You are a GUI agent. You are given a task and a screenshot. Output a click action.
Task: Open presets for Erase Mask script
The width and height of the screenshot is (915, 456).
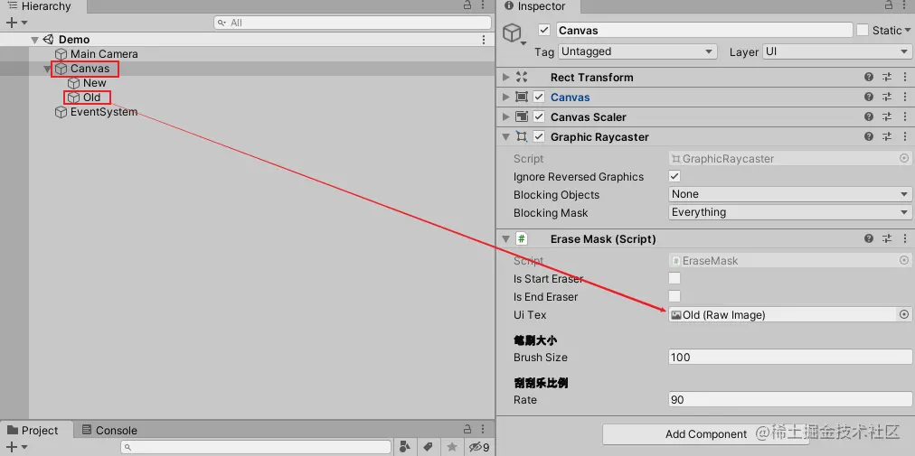pyautogui.click(x=887, y=238)
